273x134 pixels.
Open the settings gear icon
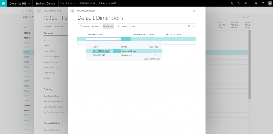point(256,3)
